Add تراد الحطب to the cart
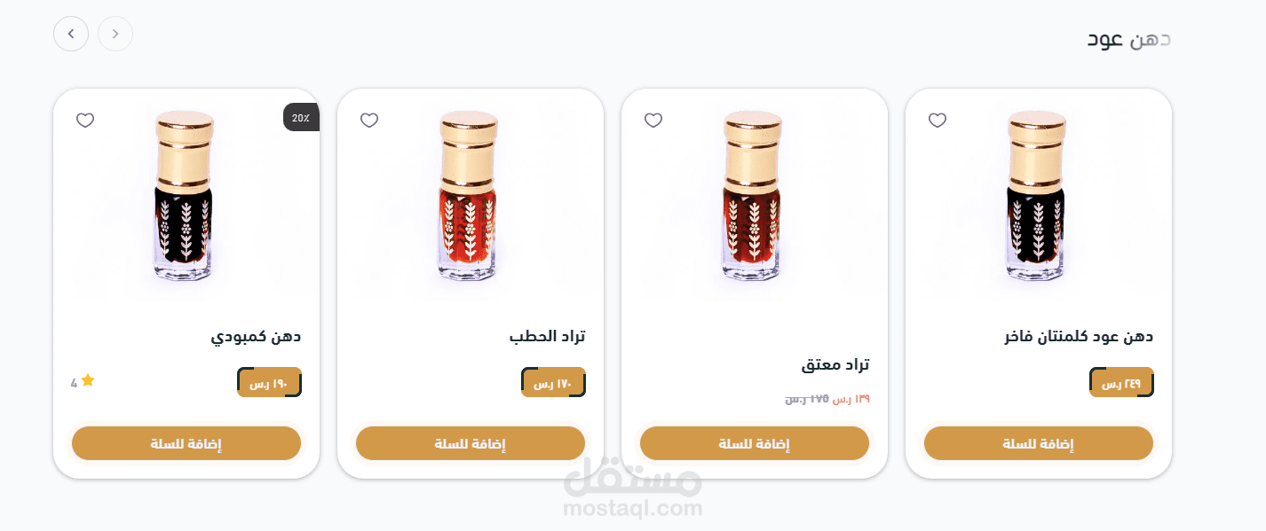The image size is (1266, 531). point(471,443)
